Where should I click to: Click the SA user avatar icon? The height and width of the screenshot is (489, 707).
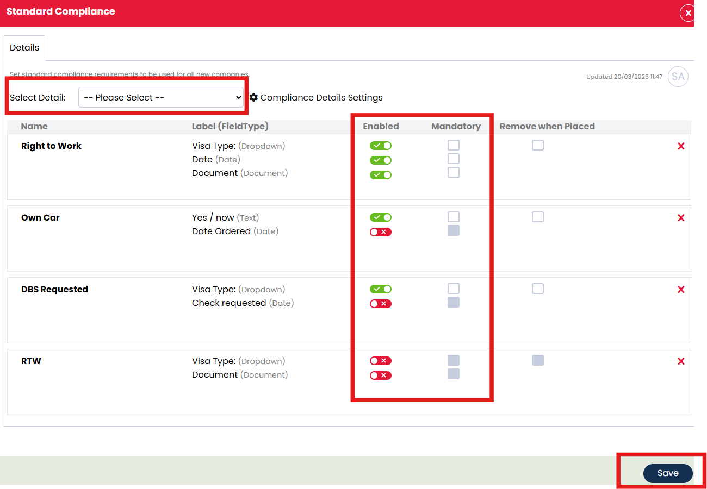click(x=678, y=77)
